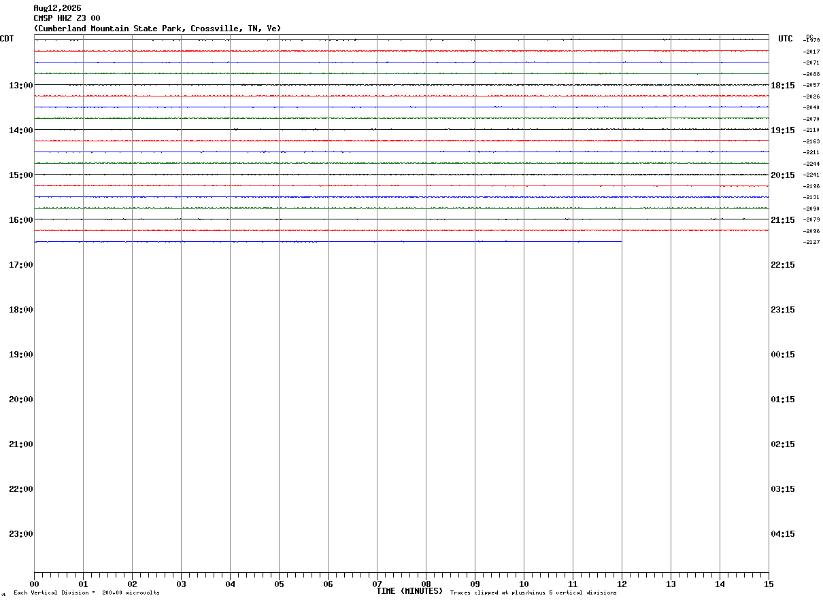The image size is (823, 602).
Task: Click the Traces clipped footer note
Action: click(533, 593)
